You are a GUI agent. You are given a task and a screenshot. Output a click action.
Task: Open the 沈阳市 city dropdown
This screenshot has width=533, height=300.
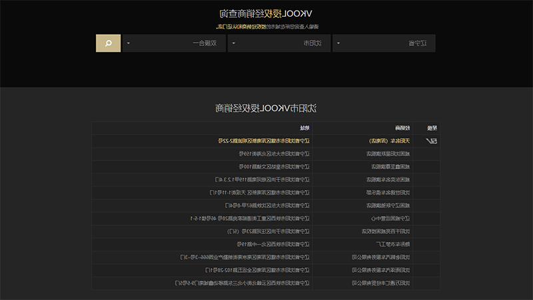click(x=279, y=43)
